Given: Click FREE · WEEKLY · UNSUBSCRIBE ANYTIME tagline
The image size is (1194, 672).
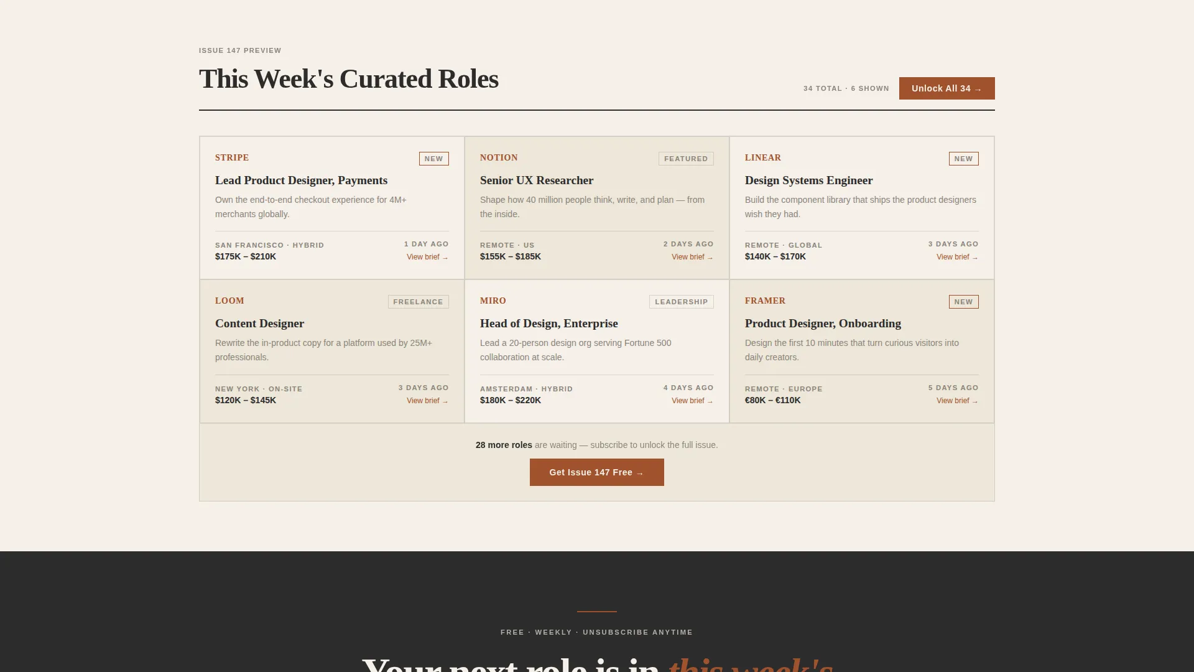Looking at the screenshot, I should pos(596,632).
